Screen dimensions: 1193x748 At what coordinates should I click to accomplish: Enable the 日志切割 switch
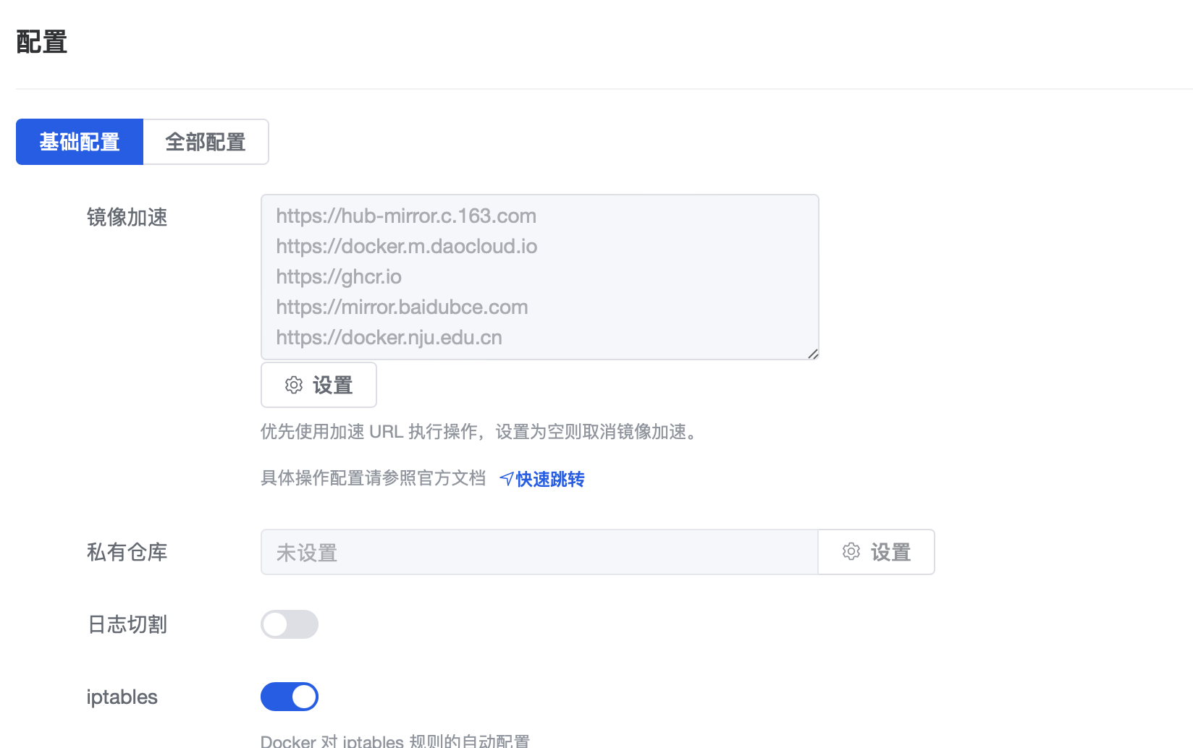click(290, 624)
